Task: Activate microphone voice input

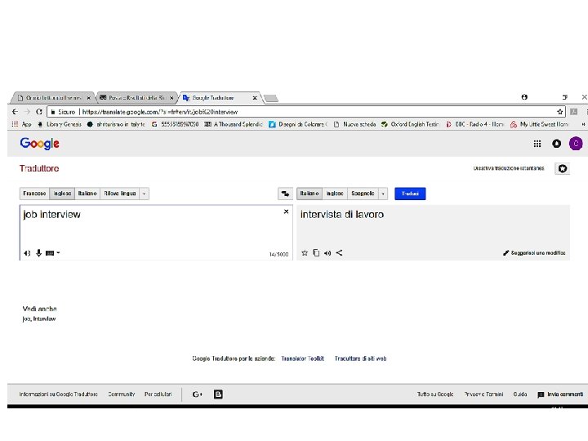Action: pyautogui.click(x=38, y=253)
